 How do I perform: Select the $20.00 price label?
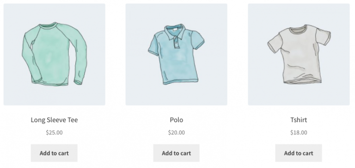(177, 132)
